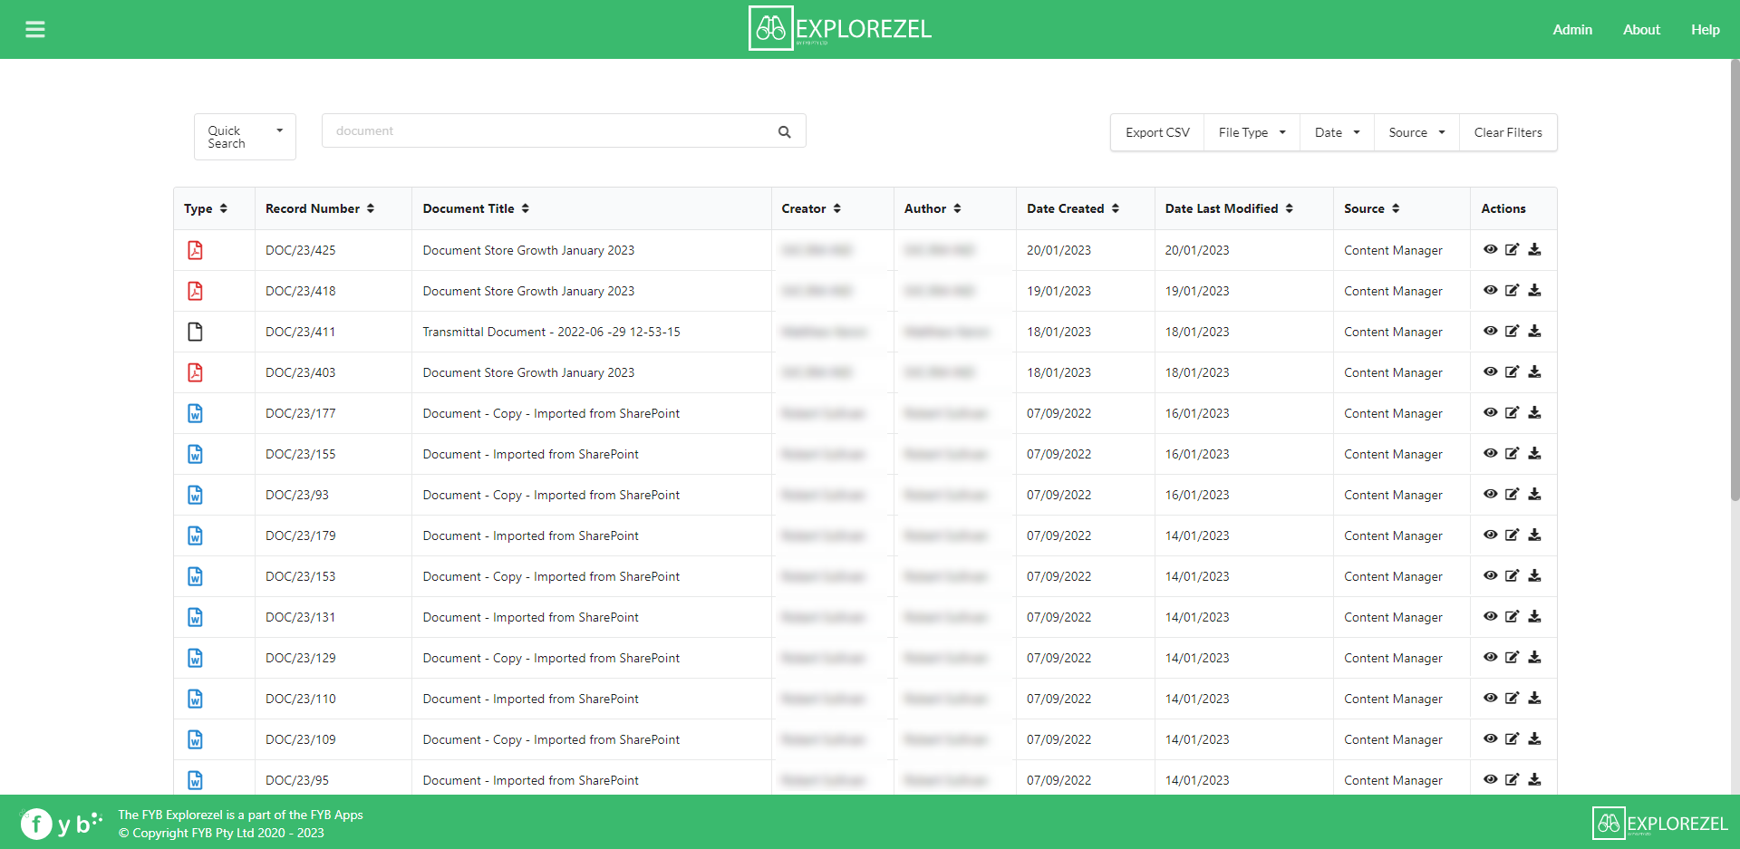Select Content Manager source for DOC/23/131

pyautogui.click(x=1393, y=617)
